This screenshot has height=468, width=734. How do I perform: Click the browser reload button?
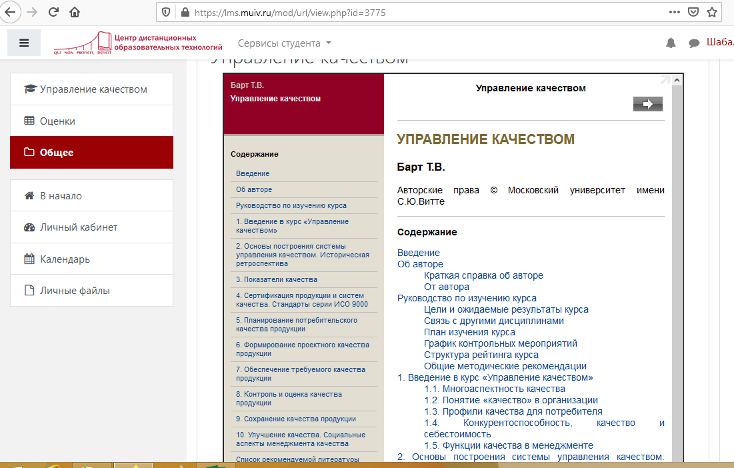[53, 12]
